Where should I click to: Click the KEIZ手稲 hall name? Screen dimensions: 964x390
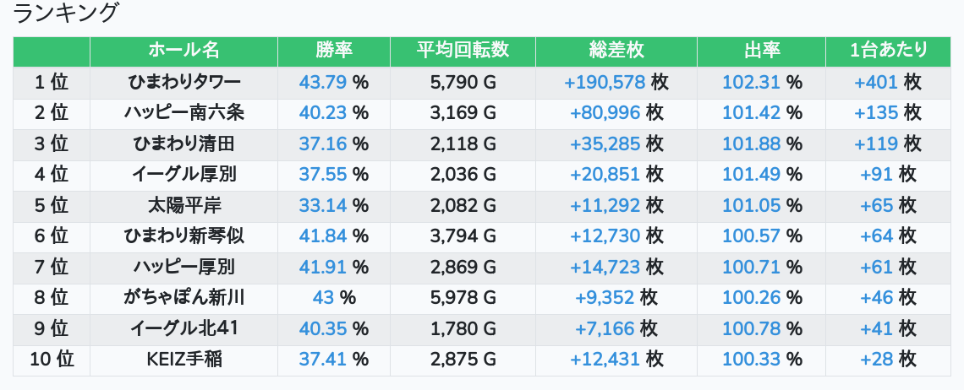click(x=183, y=360)
